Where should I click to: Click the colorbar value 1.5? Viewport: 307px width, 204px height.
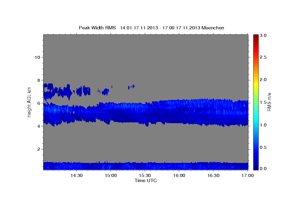(x=264, y=102)
